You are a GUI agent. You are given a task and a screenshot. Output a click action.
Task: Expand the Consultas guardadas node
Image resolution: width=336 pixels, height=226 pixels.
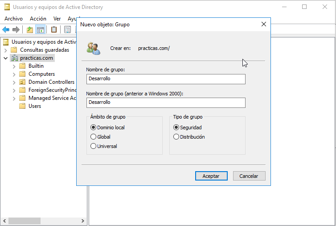tap(5, 50)
